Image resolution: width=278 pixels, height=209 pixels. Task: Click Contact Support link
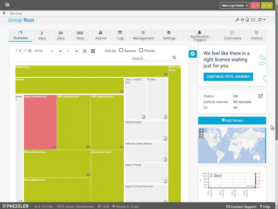241,207
